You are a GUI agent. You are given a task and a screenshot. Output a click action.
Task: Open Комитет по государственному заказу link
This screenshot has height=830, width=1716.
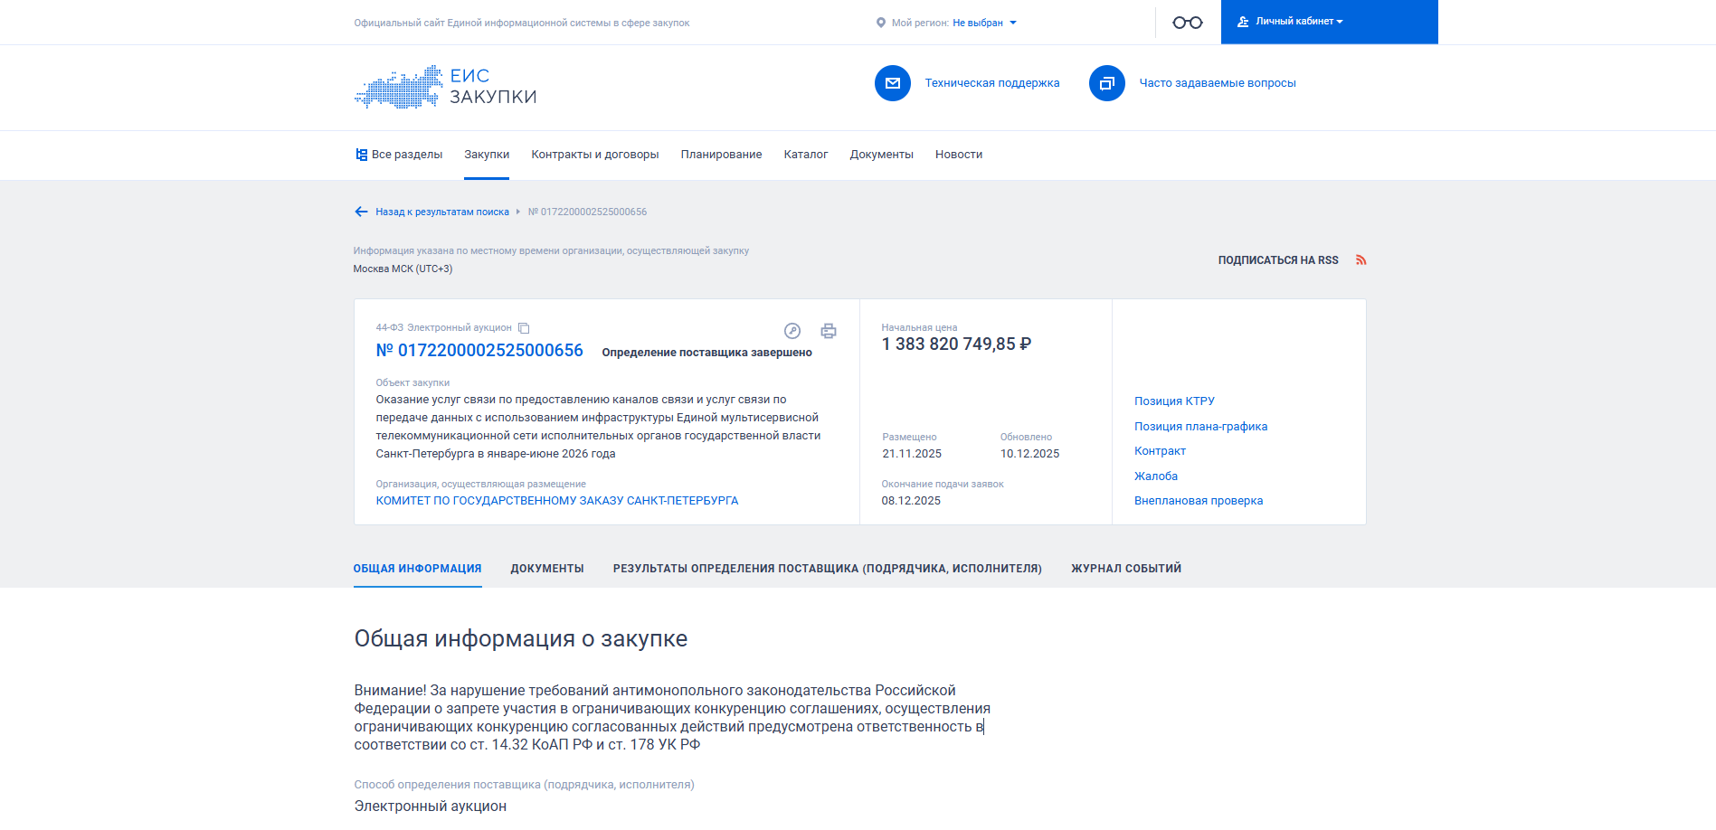tap(556, 501)
